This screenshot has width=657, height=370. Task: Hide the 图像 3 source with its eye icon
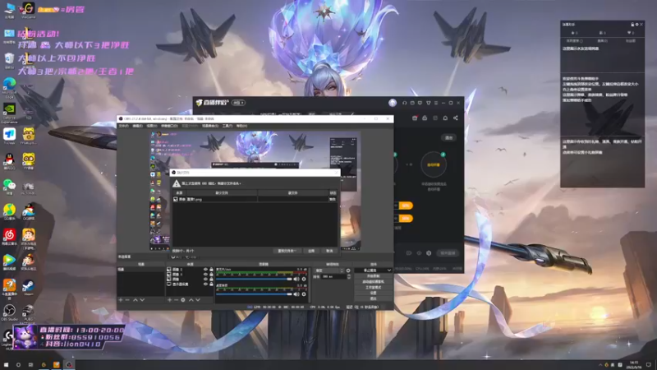pyautogui.click(x=205, y=275)
